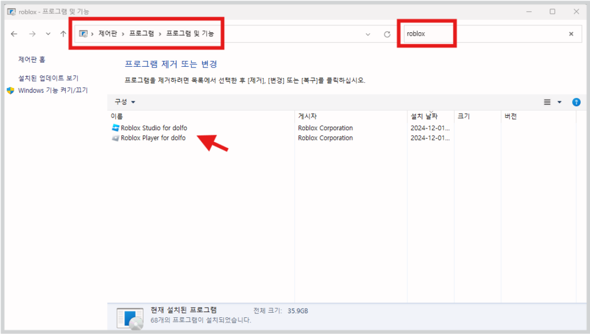The width and height of the screenshot is (590, 334).
Task: Expand chevron after 제어판 breadcrumb
Action: [123, 34]
